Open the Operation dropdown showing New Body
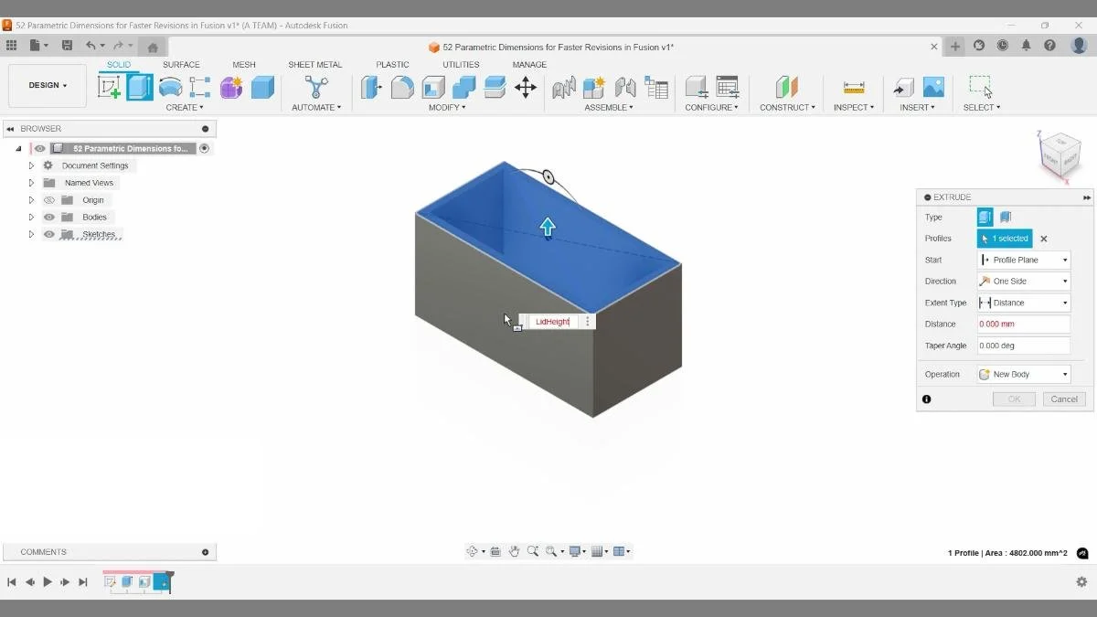This screenshot has width=1097, height=617. (1023, 373)
